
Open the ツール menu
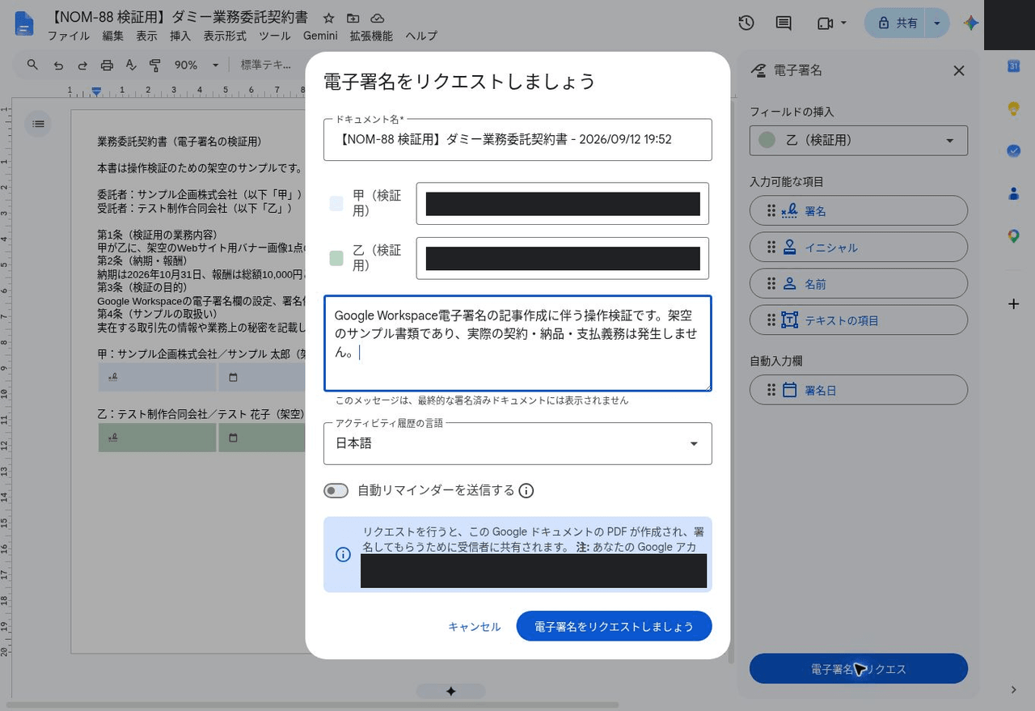tap(275, 36)
